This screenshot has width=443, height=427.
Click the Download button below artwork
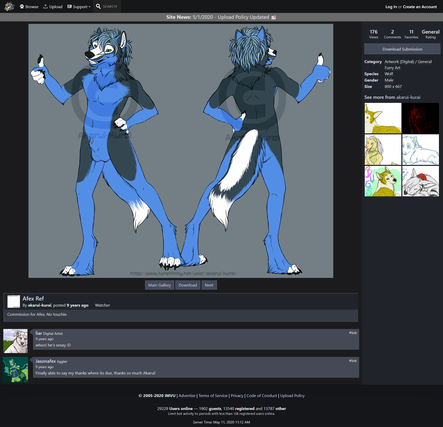coord(188,285)
